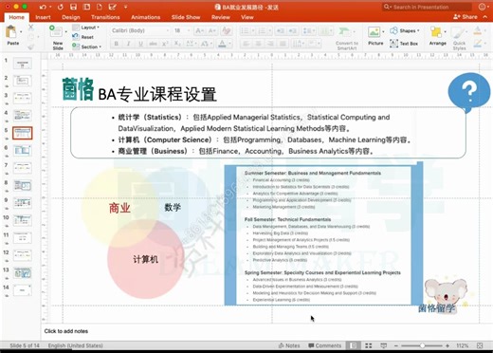
Task: Collapse the ribbon with chevron
Action: tap(485, 17)
